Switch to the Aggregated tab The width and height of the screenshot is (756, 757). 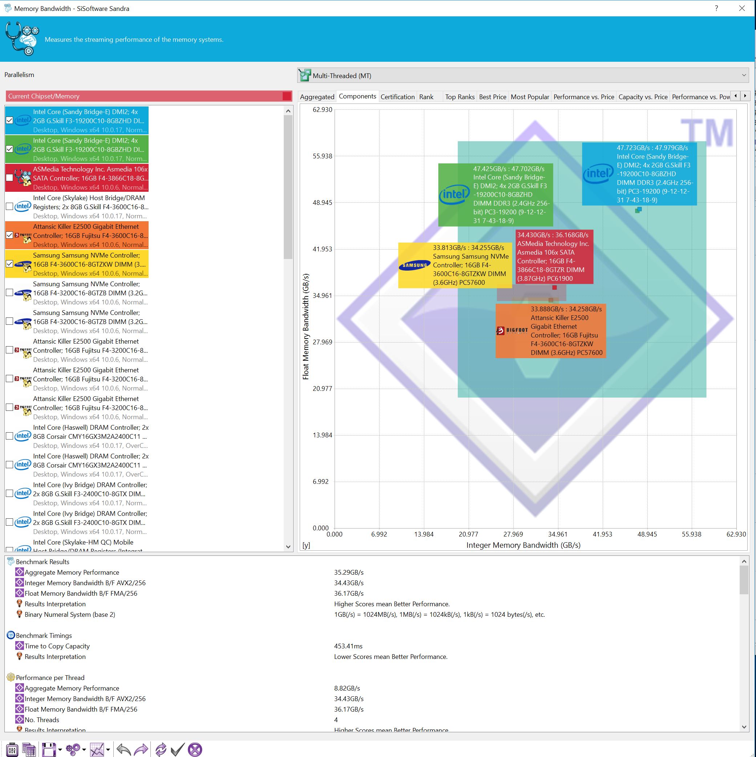pos(317,97)
